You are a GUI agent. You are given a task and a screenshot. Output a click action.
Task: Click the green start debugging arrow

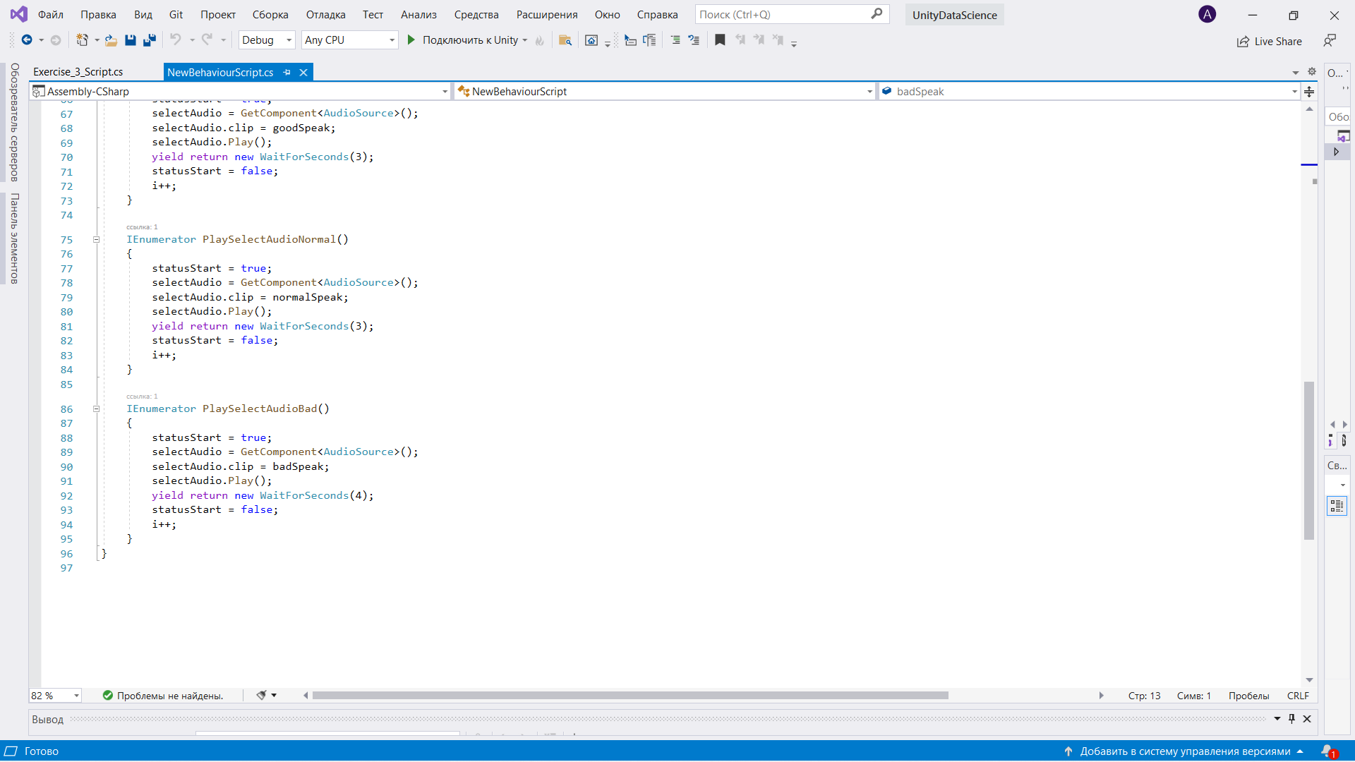coord(411,40)
